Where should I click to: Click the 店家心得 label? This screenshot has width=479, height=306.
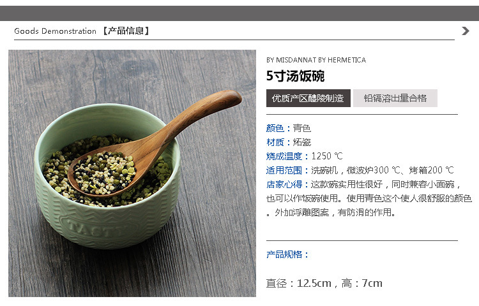pyautogui.click(x=284, y=184)
